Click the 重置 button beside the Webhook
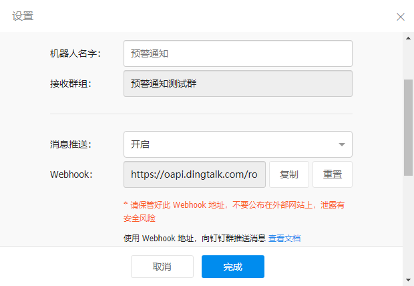This screenshot has height=286, width=414. [x=332, y=174]
